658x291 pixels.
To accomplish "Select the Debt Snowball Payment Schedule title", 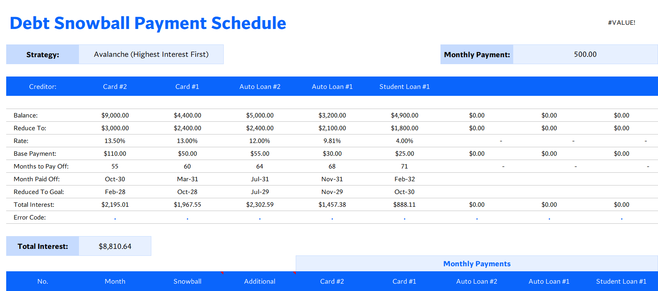I will 148,23.
